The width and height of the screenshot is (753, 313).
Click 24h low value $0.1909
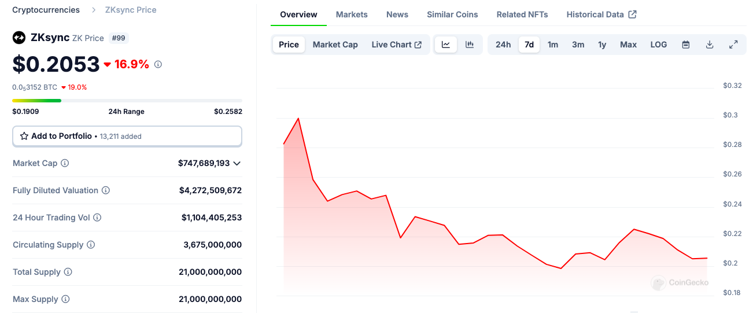[25, 111]
